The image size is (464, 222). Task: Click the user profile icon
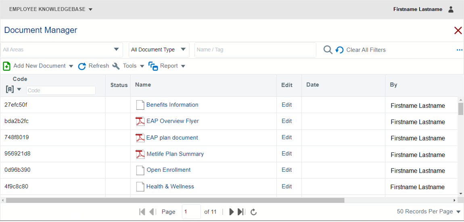tap(451, 9)
